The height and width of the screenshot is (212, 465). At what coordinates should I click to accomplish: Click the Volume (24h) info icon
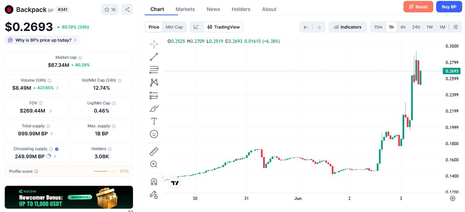click(50, 80)
